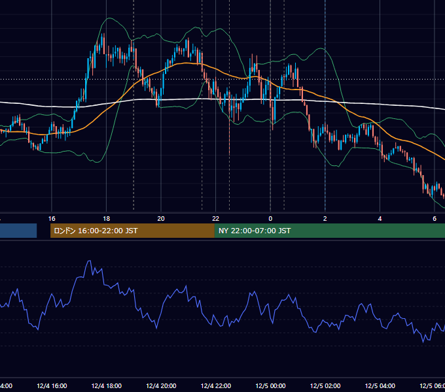The image size is (445, 392).
Task: Click the NY 22:00-07:00 JST session bar
Action: [x=329, y=231]
